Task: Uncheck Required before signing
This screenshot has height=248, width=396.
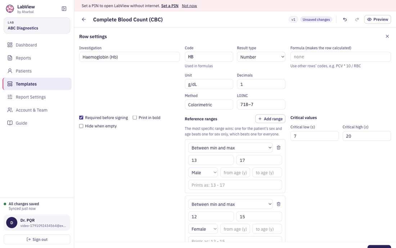Action: [81, 118]
